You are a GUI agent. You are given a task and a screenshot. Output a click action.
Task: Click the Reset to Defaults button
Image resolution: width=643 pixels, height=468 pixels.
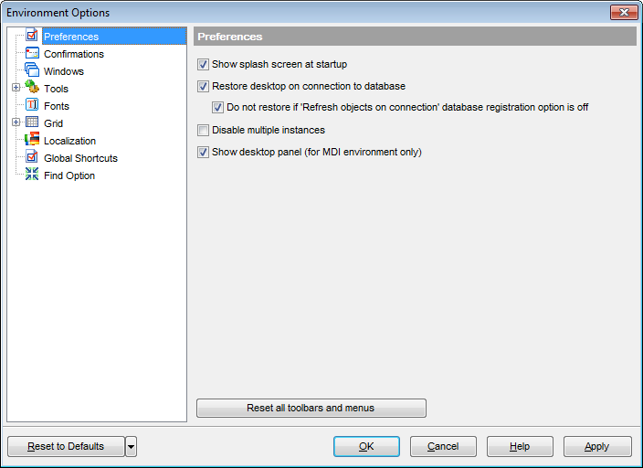point(66,447)
